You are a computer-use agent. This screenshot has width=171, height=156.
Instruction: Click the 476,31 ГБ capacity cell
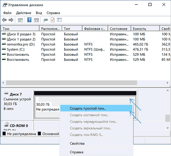(140, 49)
